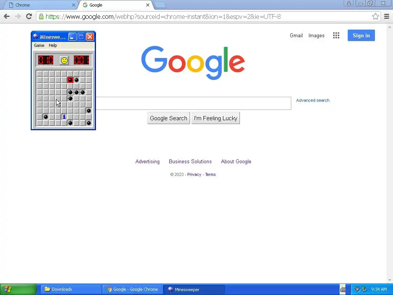This screenshot has height=295, width=393.
Task: Open the Advertising link
Action: pos(147,162)
